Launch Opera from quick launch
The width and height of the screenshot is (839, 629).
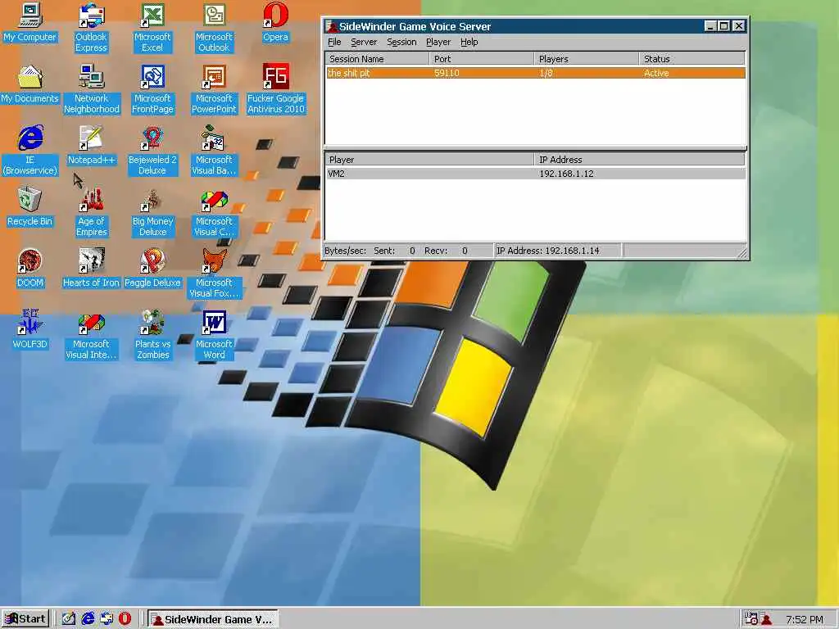[125, 619]
